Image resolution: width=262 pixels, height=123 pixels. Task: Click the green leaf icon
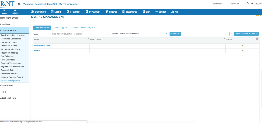tap(261, 15)
